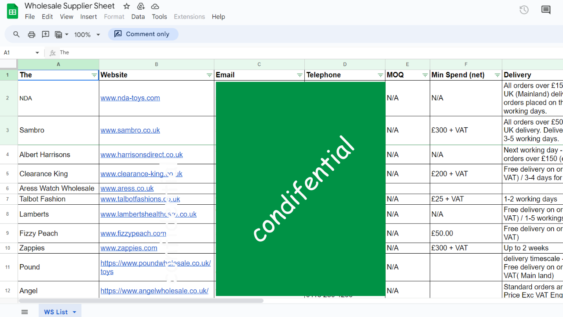Open the Edit menu
Image resolution: width=563 pixels, height=317 pixels.
pos(47,17)
